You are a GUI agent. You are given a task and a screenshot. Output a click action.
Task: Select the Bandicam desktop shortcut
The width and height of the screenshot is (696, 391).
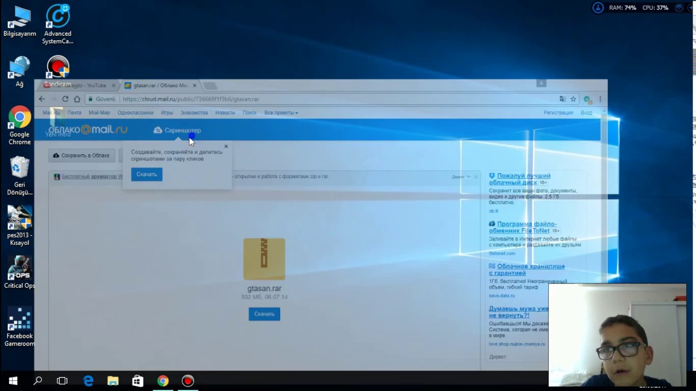click(x=58, y=71)
